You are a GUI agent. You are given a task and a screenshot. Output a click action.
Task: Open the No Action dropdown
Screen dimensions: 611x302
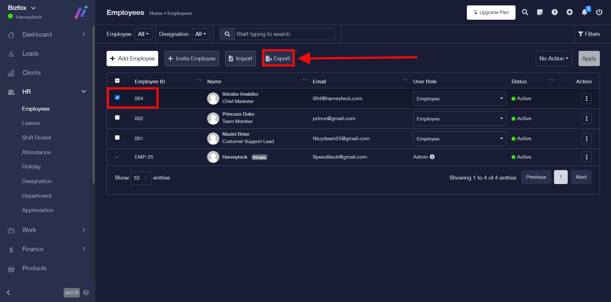[553, 58]
